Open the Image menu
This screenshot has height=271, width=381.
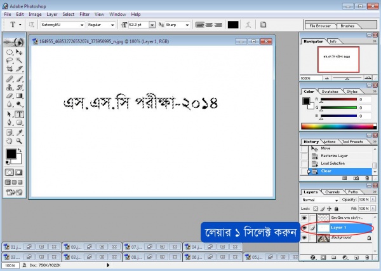coord(35,15)
